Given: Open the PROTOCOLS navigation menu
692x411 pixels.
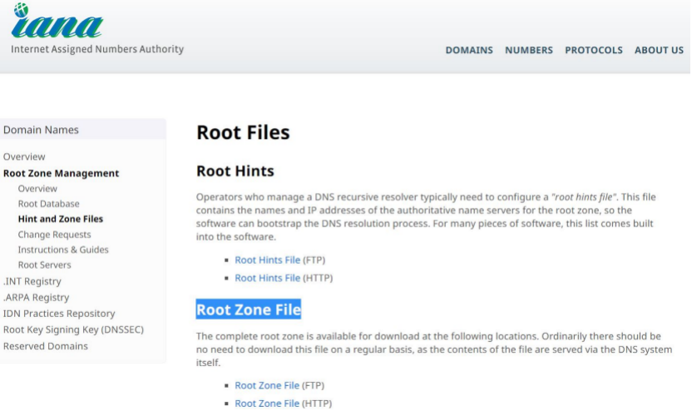Looking at the screenshot, I should (593, 50).
